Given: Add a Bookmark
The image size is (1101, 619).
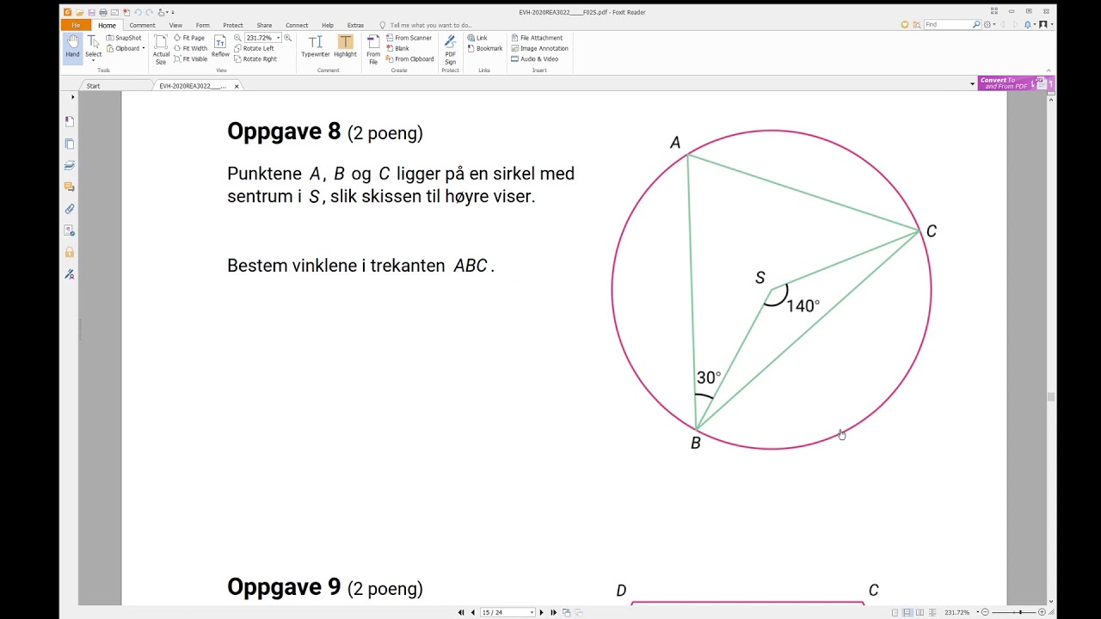Looking at the screenshot, I should pyautogui.click(x=485, y=48).
